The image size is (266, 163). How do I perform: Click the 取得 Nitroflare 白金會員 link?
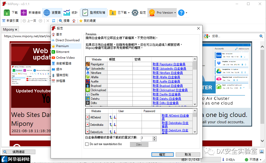[x=168, y=73]
